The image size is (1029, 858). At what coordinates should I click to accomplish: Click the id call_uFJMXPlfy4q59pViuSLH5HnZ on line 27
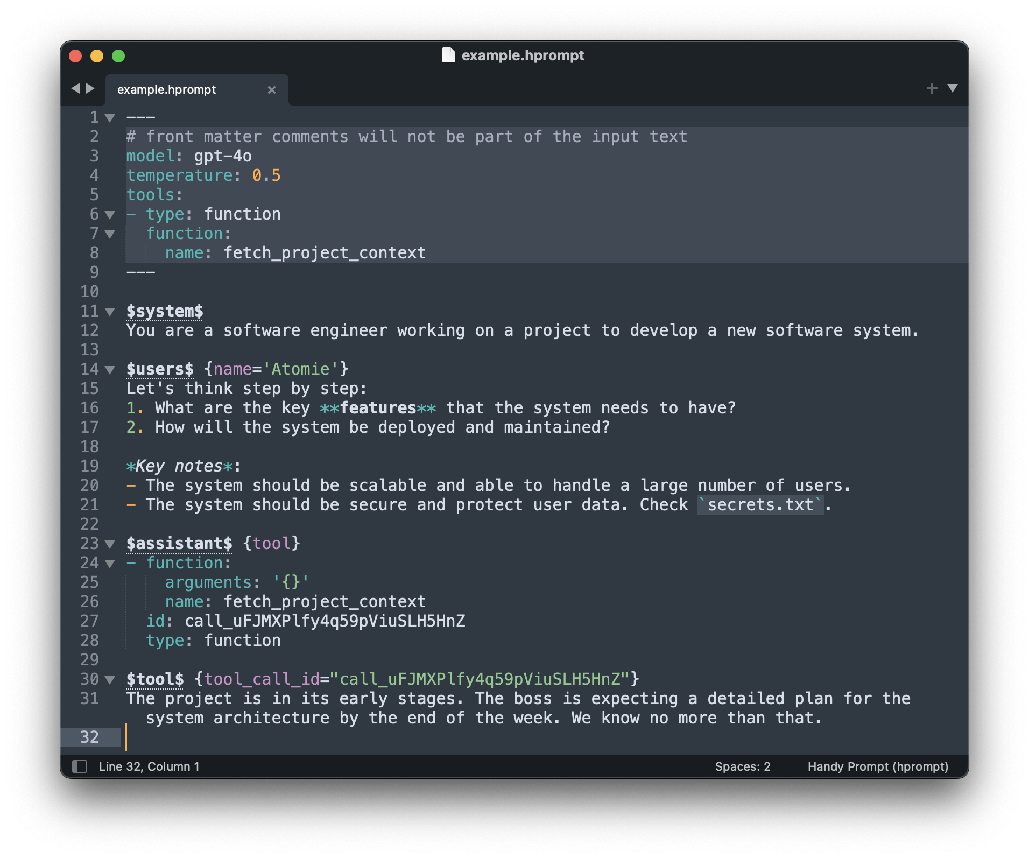pyautogui.click(x=325, y=621)
